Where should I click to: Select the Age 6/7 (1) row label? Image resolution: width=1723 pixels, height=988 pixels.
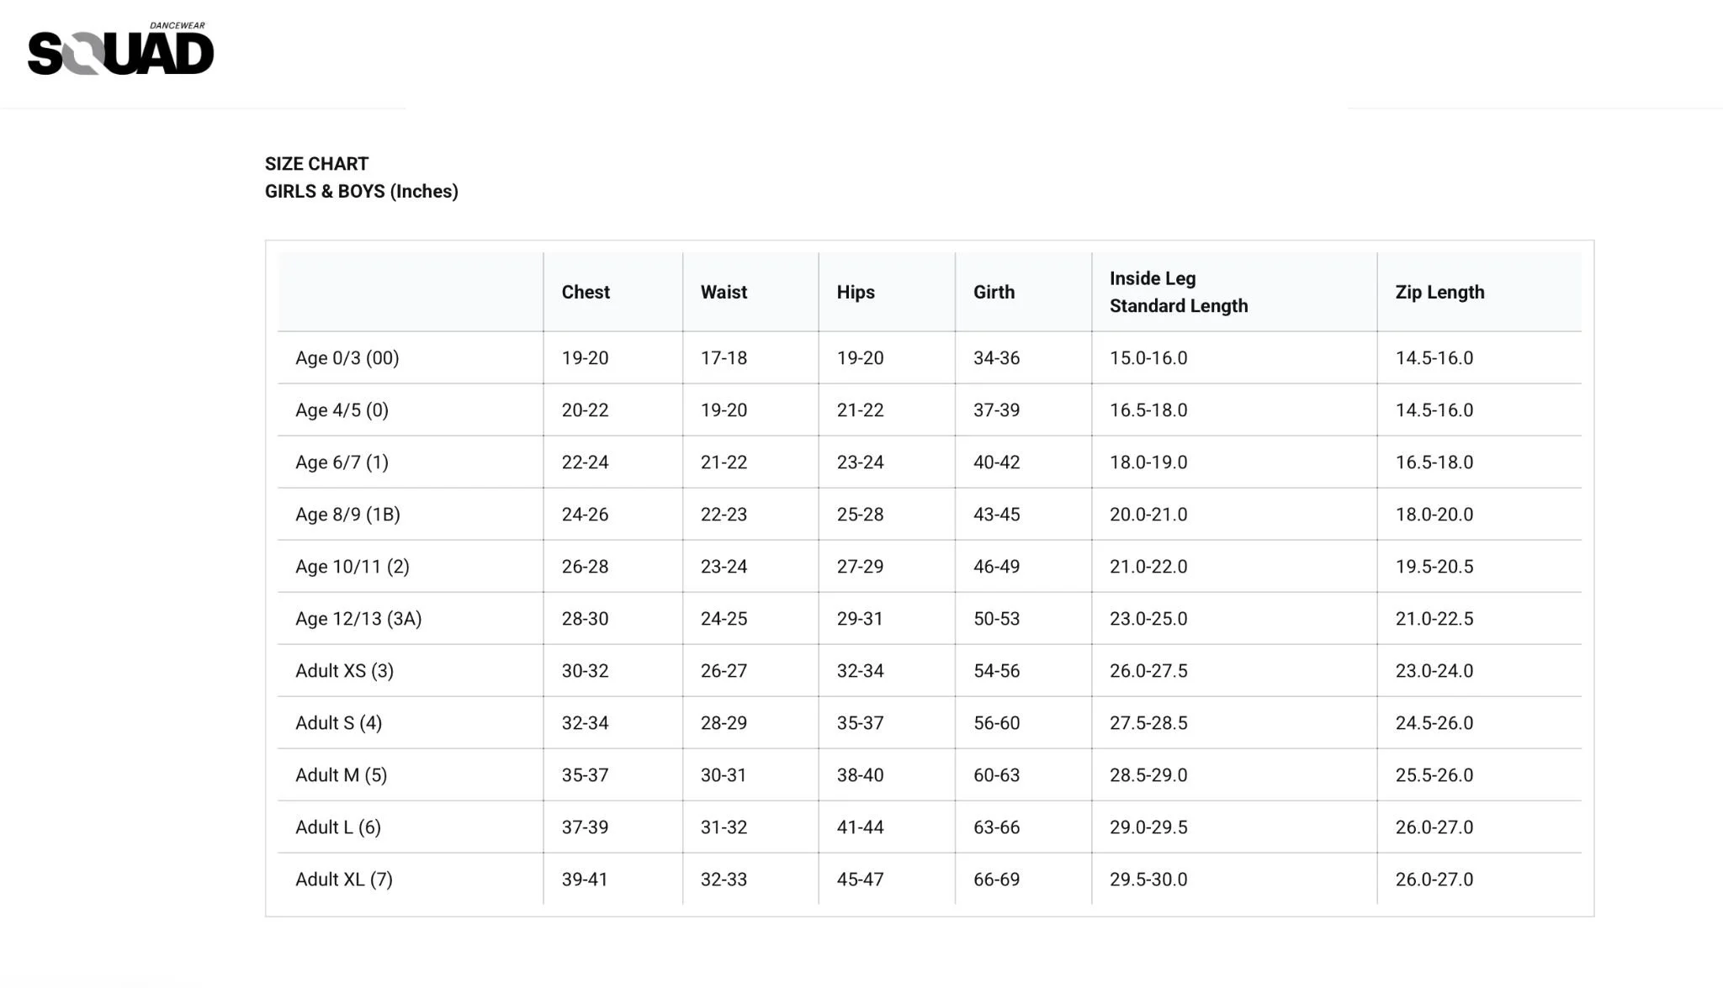(x=342, y=462)
